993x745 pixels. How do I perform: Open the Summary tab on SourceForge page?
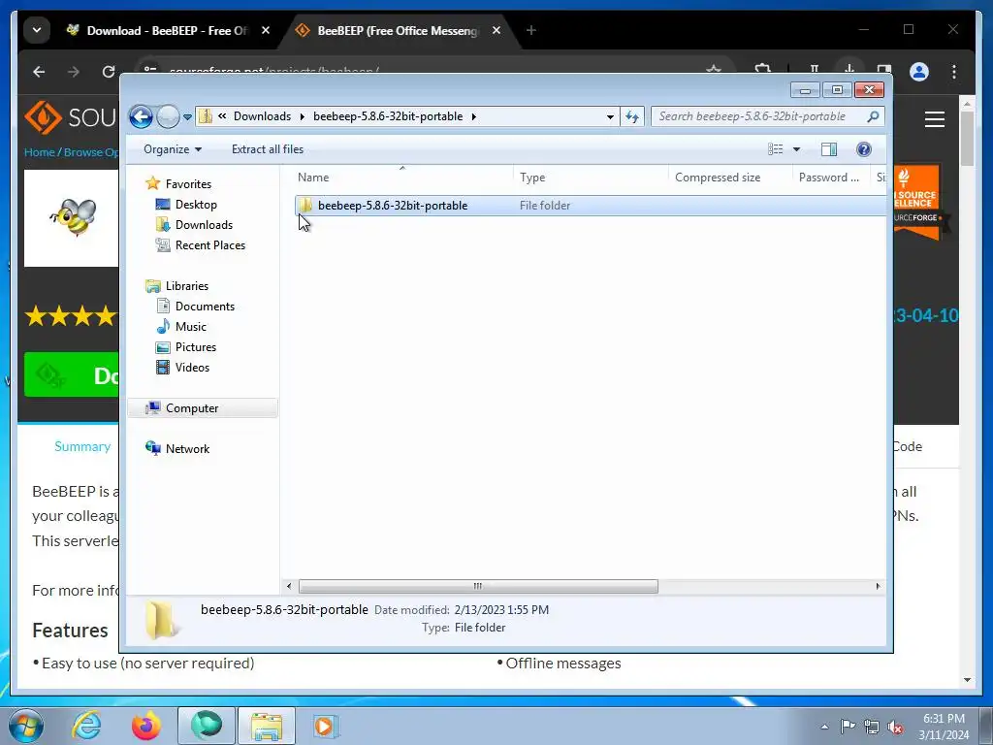(x=82, y=446)
